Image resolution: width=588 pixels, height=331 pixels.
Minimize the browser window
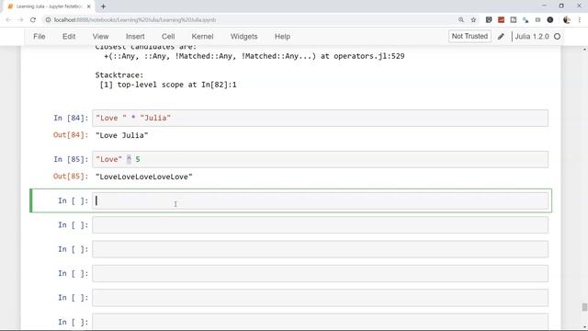tap(545, 6)
